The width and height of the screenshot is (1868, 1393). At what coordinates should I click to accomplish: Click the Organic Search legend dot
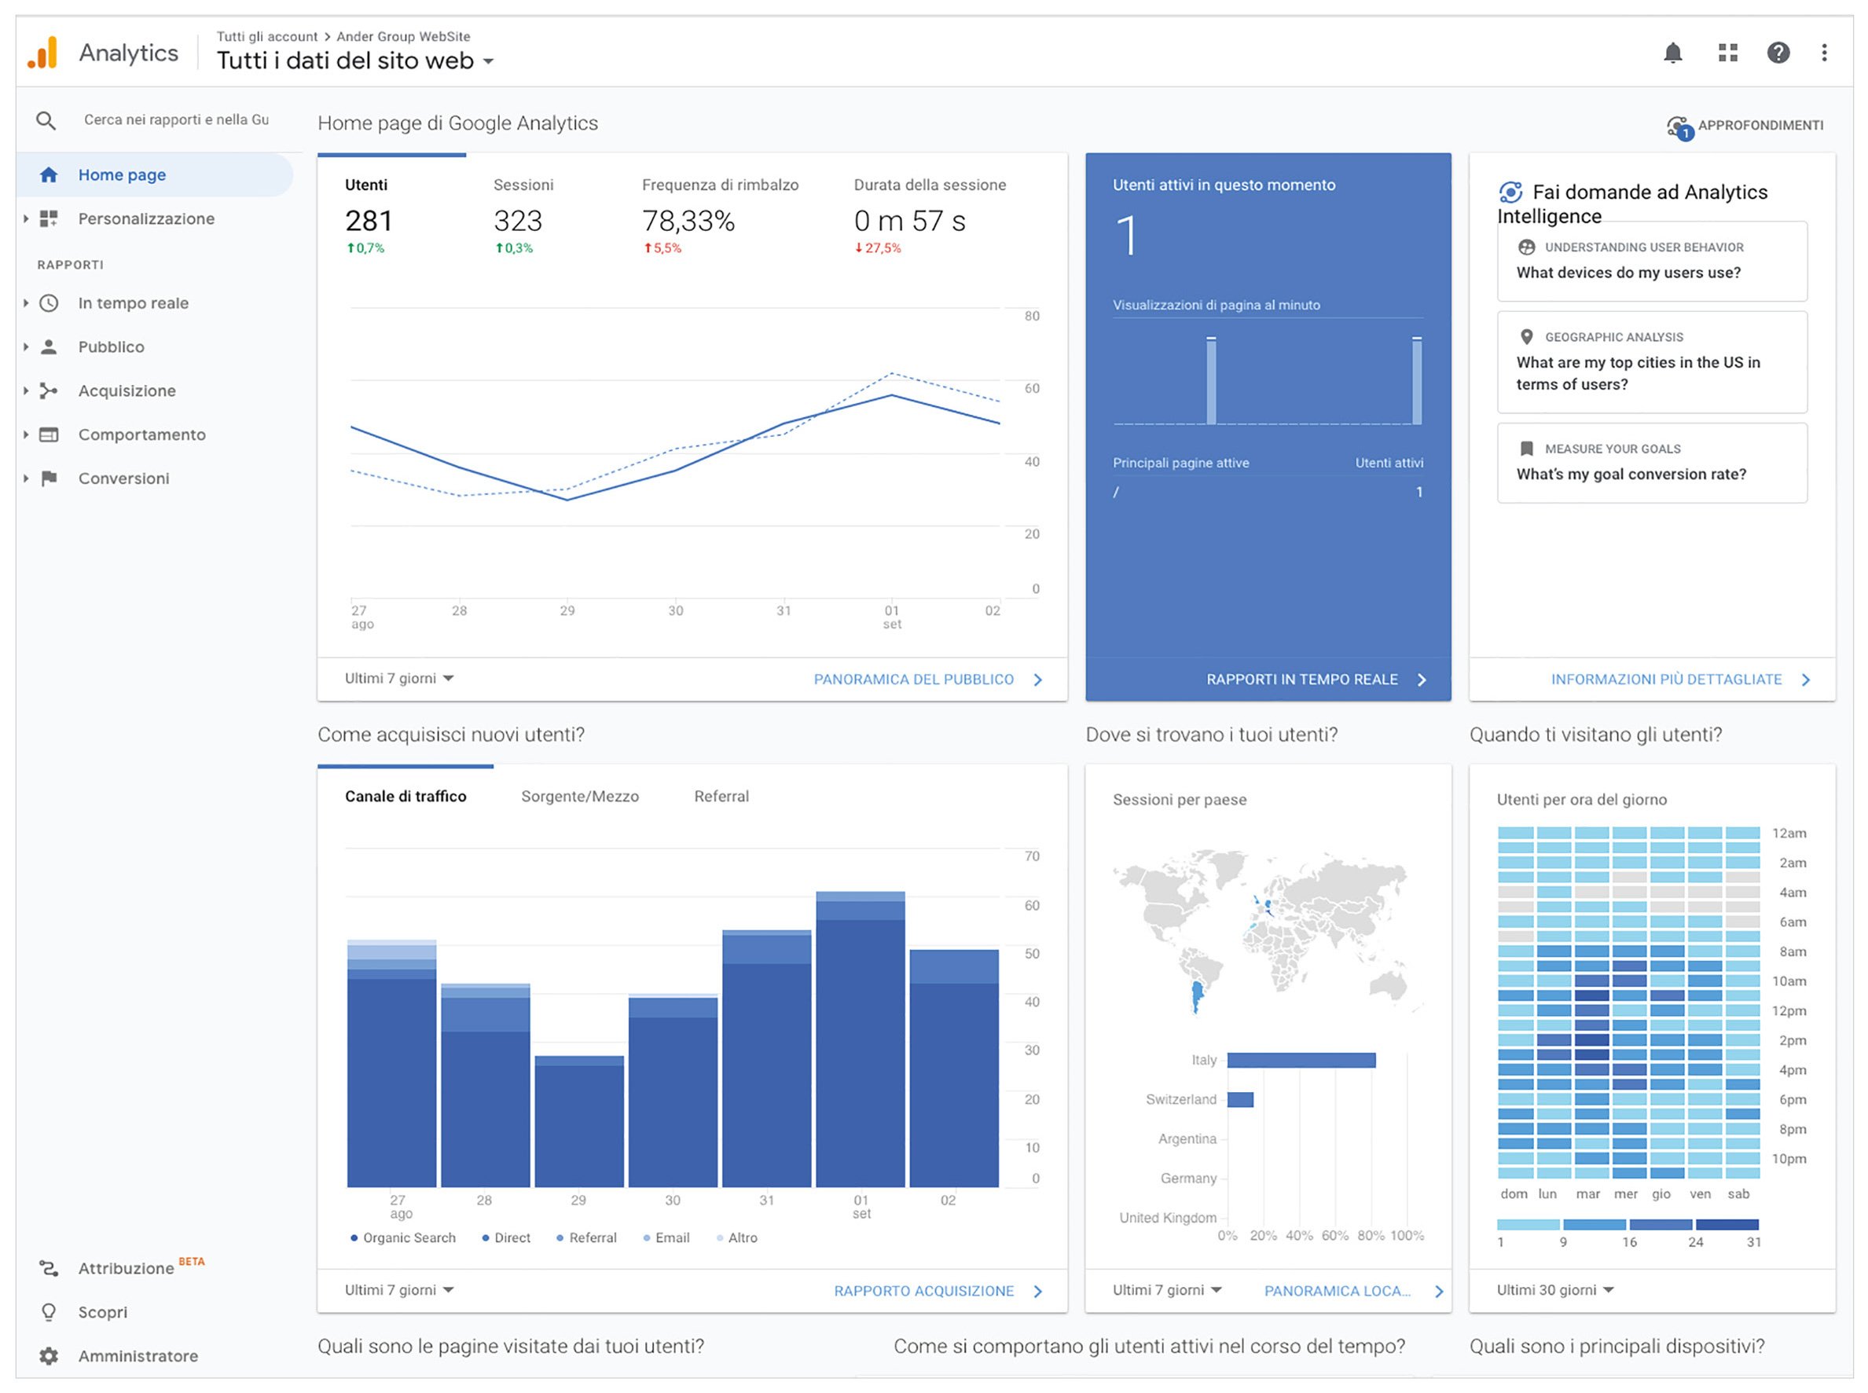[x=354, y=1238]
